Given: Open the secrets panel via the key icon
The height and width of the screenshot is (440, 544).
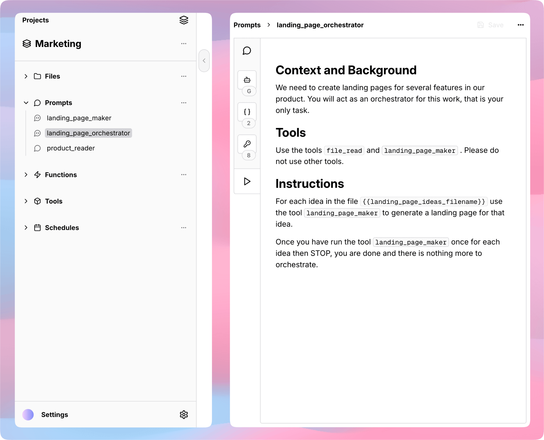Looking at the screenshot, I should pos(247,143).
